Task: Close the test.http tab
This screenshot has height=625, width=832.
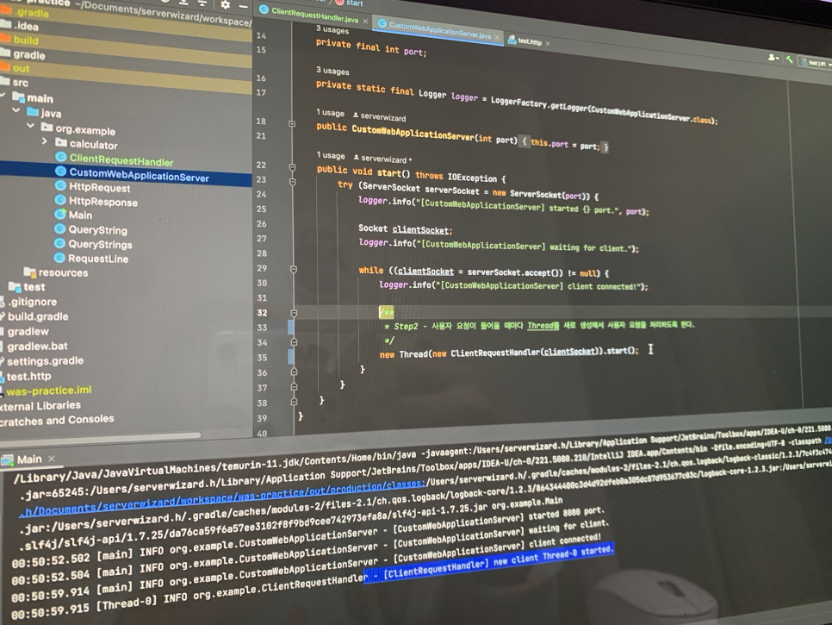Action: coord(548,44)
